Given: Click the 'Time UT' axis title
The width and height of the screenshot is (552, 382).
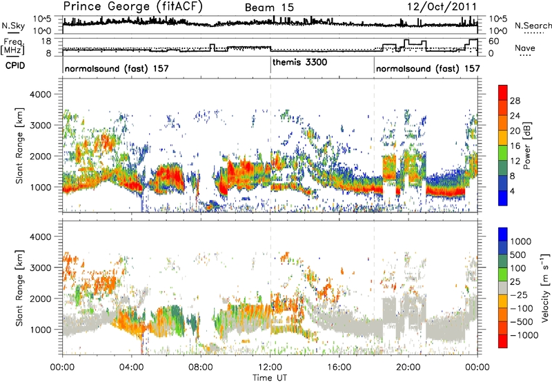Looking at the screenshot, I should pyautogui.click(x=270, y=378).
